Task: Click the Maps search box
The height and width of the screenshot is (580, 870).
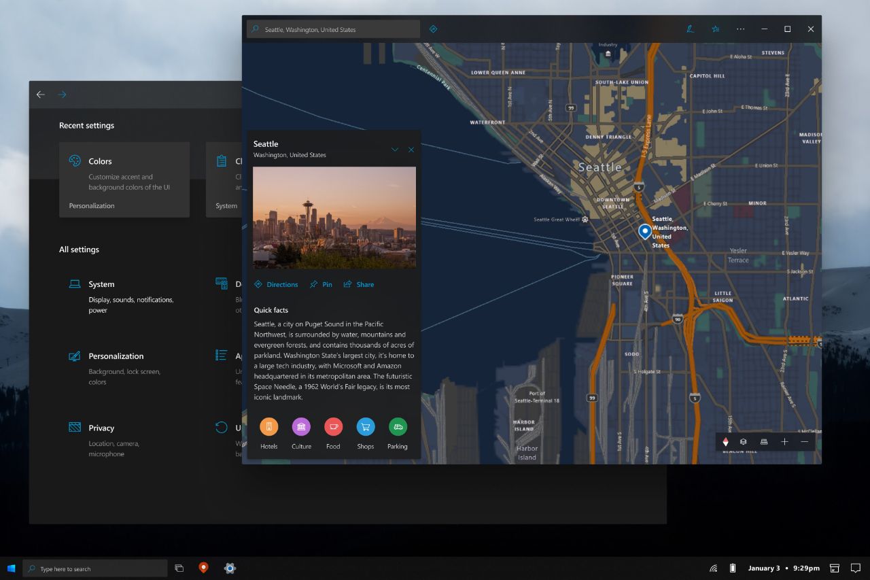Action: 333,29
